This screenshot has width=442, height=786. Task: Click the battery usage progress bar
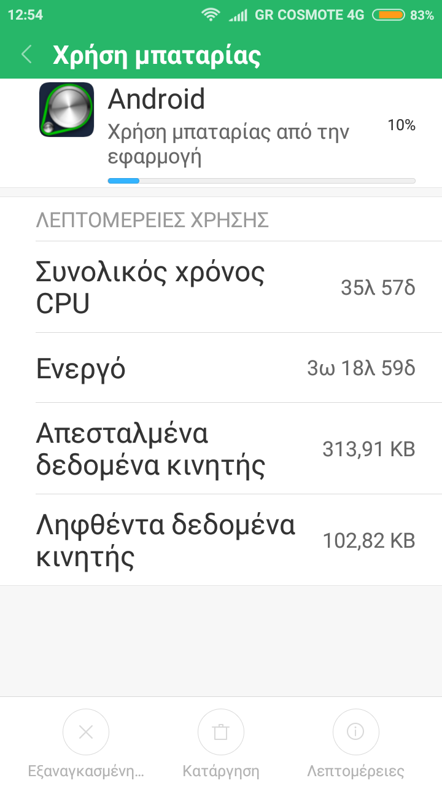tap(262, 181)
